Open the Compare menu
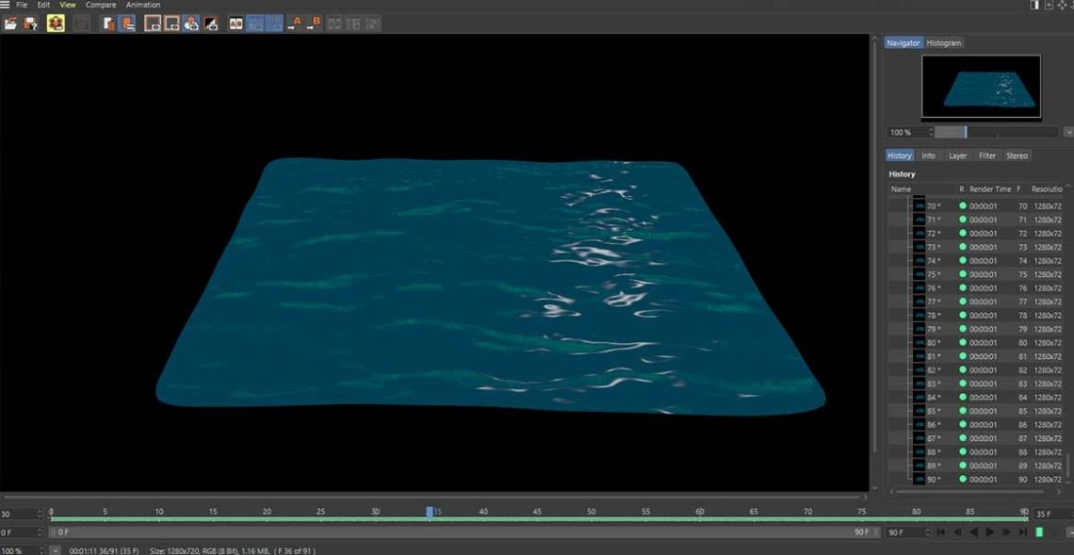This screenshot has width=1074, height=555. coord(101,5)
